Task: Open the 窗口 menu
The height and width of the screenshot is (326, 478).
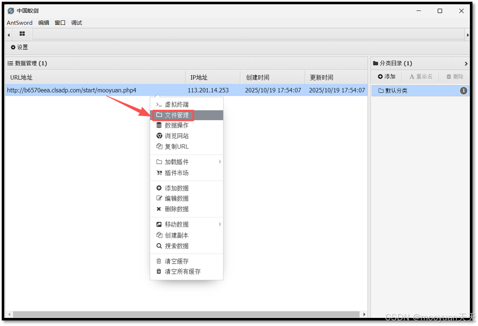Action: [x=60, y=23]
